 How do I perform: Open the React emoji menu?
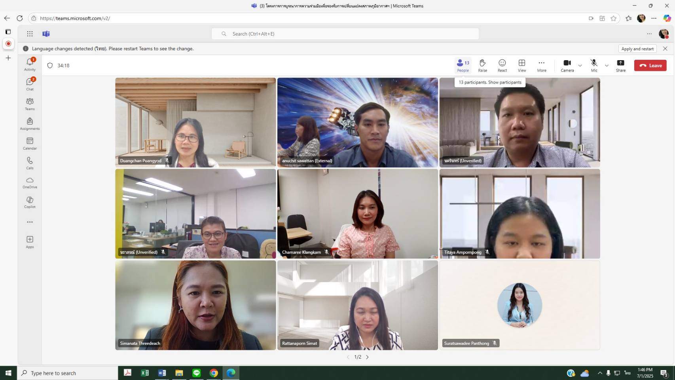[x=502, y=65]
